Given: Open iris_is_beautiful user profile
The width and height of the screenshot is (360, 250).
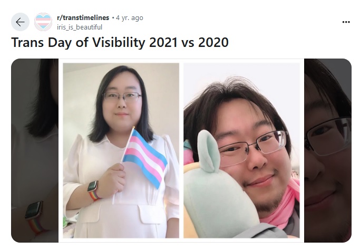Looking at the screenshot, I should pos(80,27).
